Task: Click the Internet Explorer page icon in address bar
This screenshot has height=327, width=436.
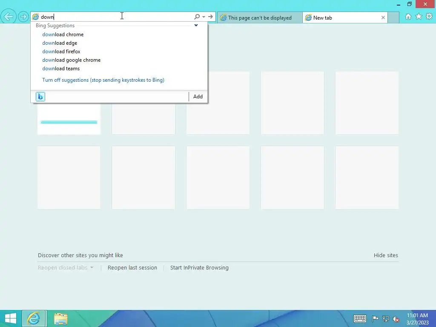Action: pos(36,17)
